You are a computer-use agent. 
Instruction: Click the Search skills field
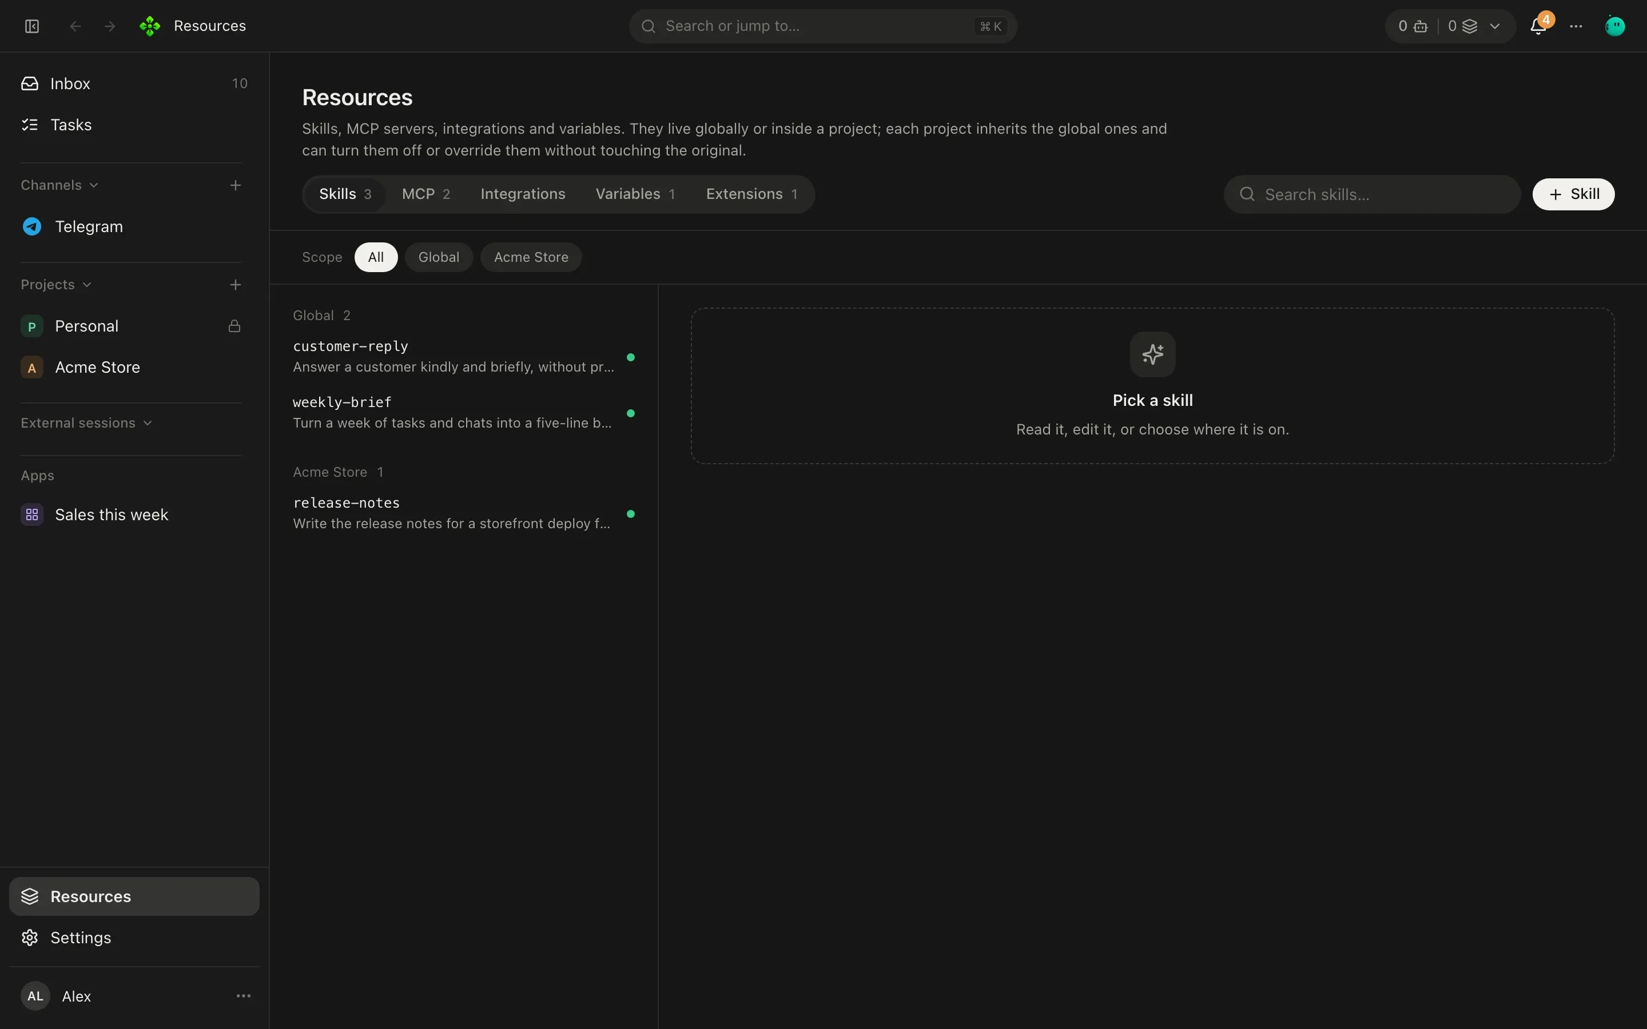tap(1372, 194)
